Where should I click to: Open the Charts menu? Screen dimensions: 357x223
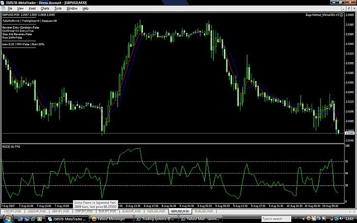pos(45,9)
